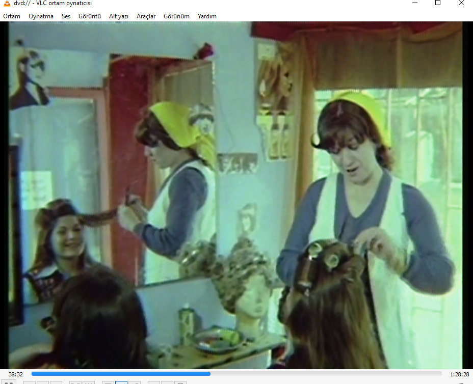Open the Görüntü menu
The height and width of the screenshot is (384, 473).
point(90,16)
